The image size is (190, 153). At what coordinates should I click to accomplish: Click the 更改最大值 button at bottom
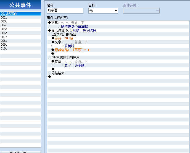(20, 152)
